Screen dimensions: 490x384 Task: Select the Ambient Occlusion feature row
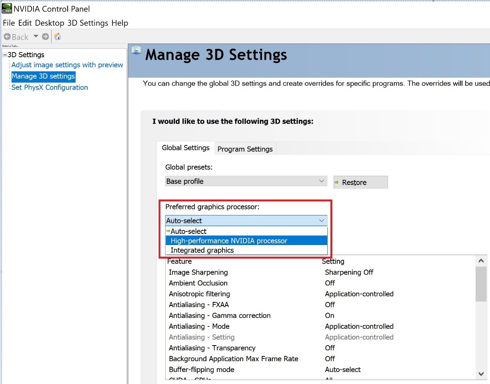point(198,283)
